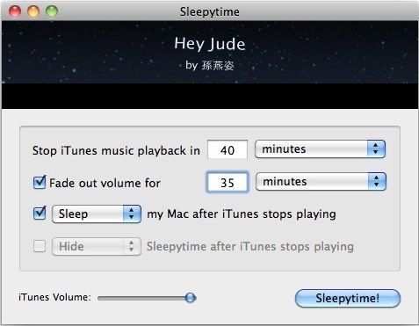Zoom the window with green button

pos(52,11)
